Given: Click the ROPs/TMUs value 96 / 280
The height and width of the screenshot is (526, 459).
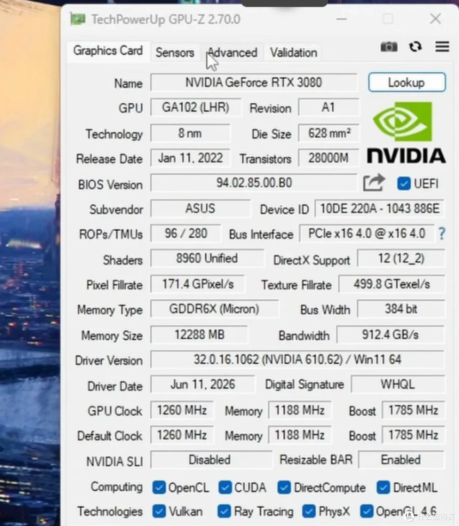Looking at the screenshot, I should (186, 233).
